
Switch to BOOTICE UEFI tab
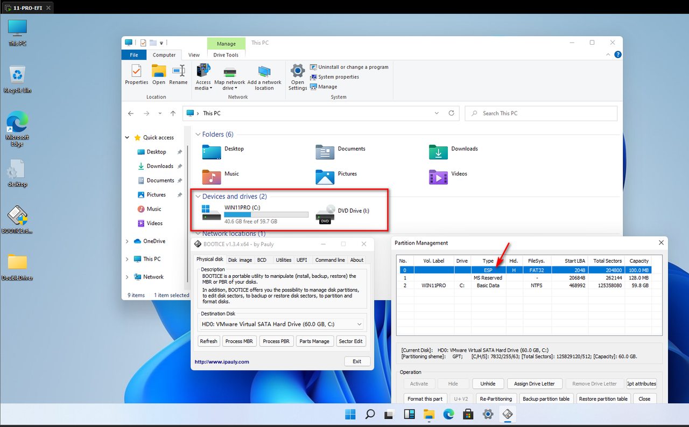302,260
